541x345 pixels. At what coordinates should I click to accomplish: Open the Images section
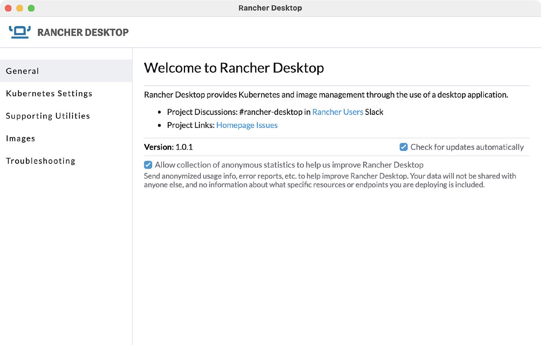[20, 138]
